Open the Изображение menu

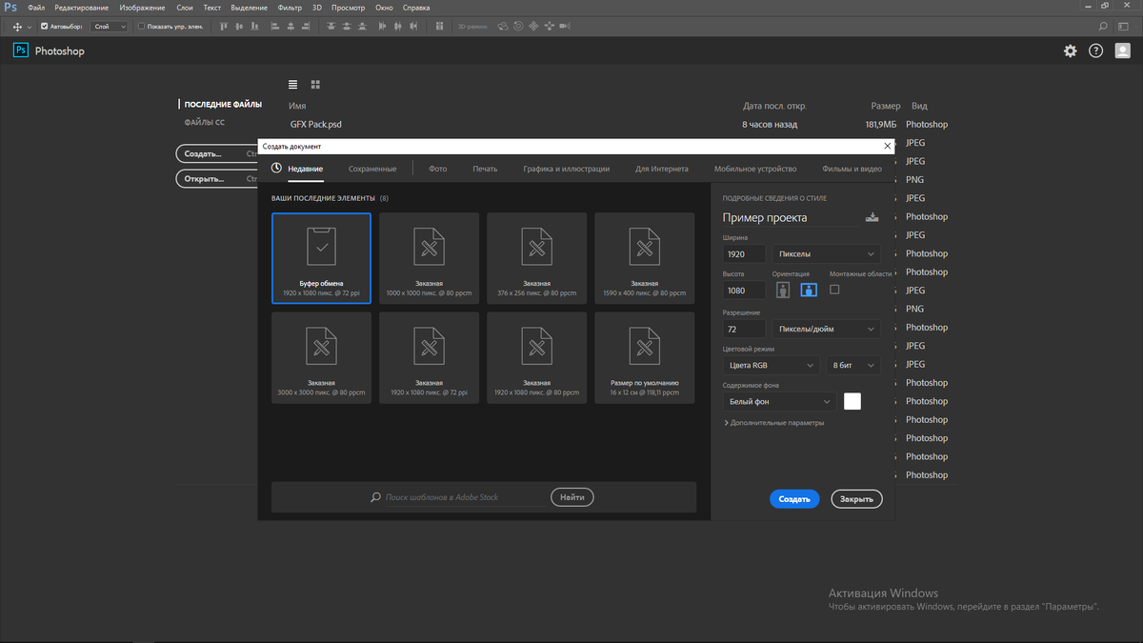click(141, 7)
